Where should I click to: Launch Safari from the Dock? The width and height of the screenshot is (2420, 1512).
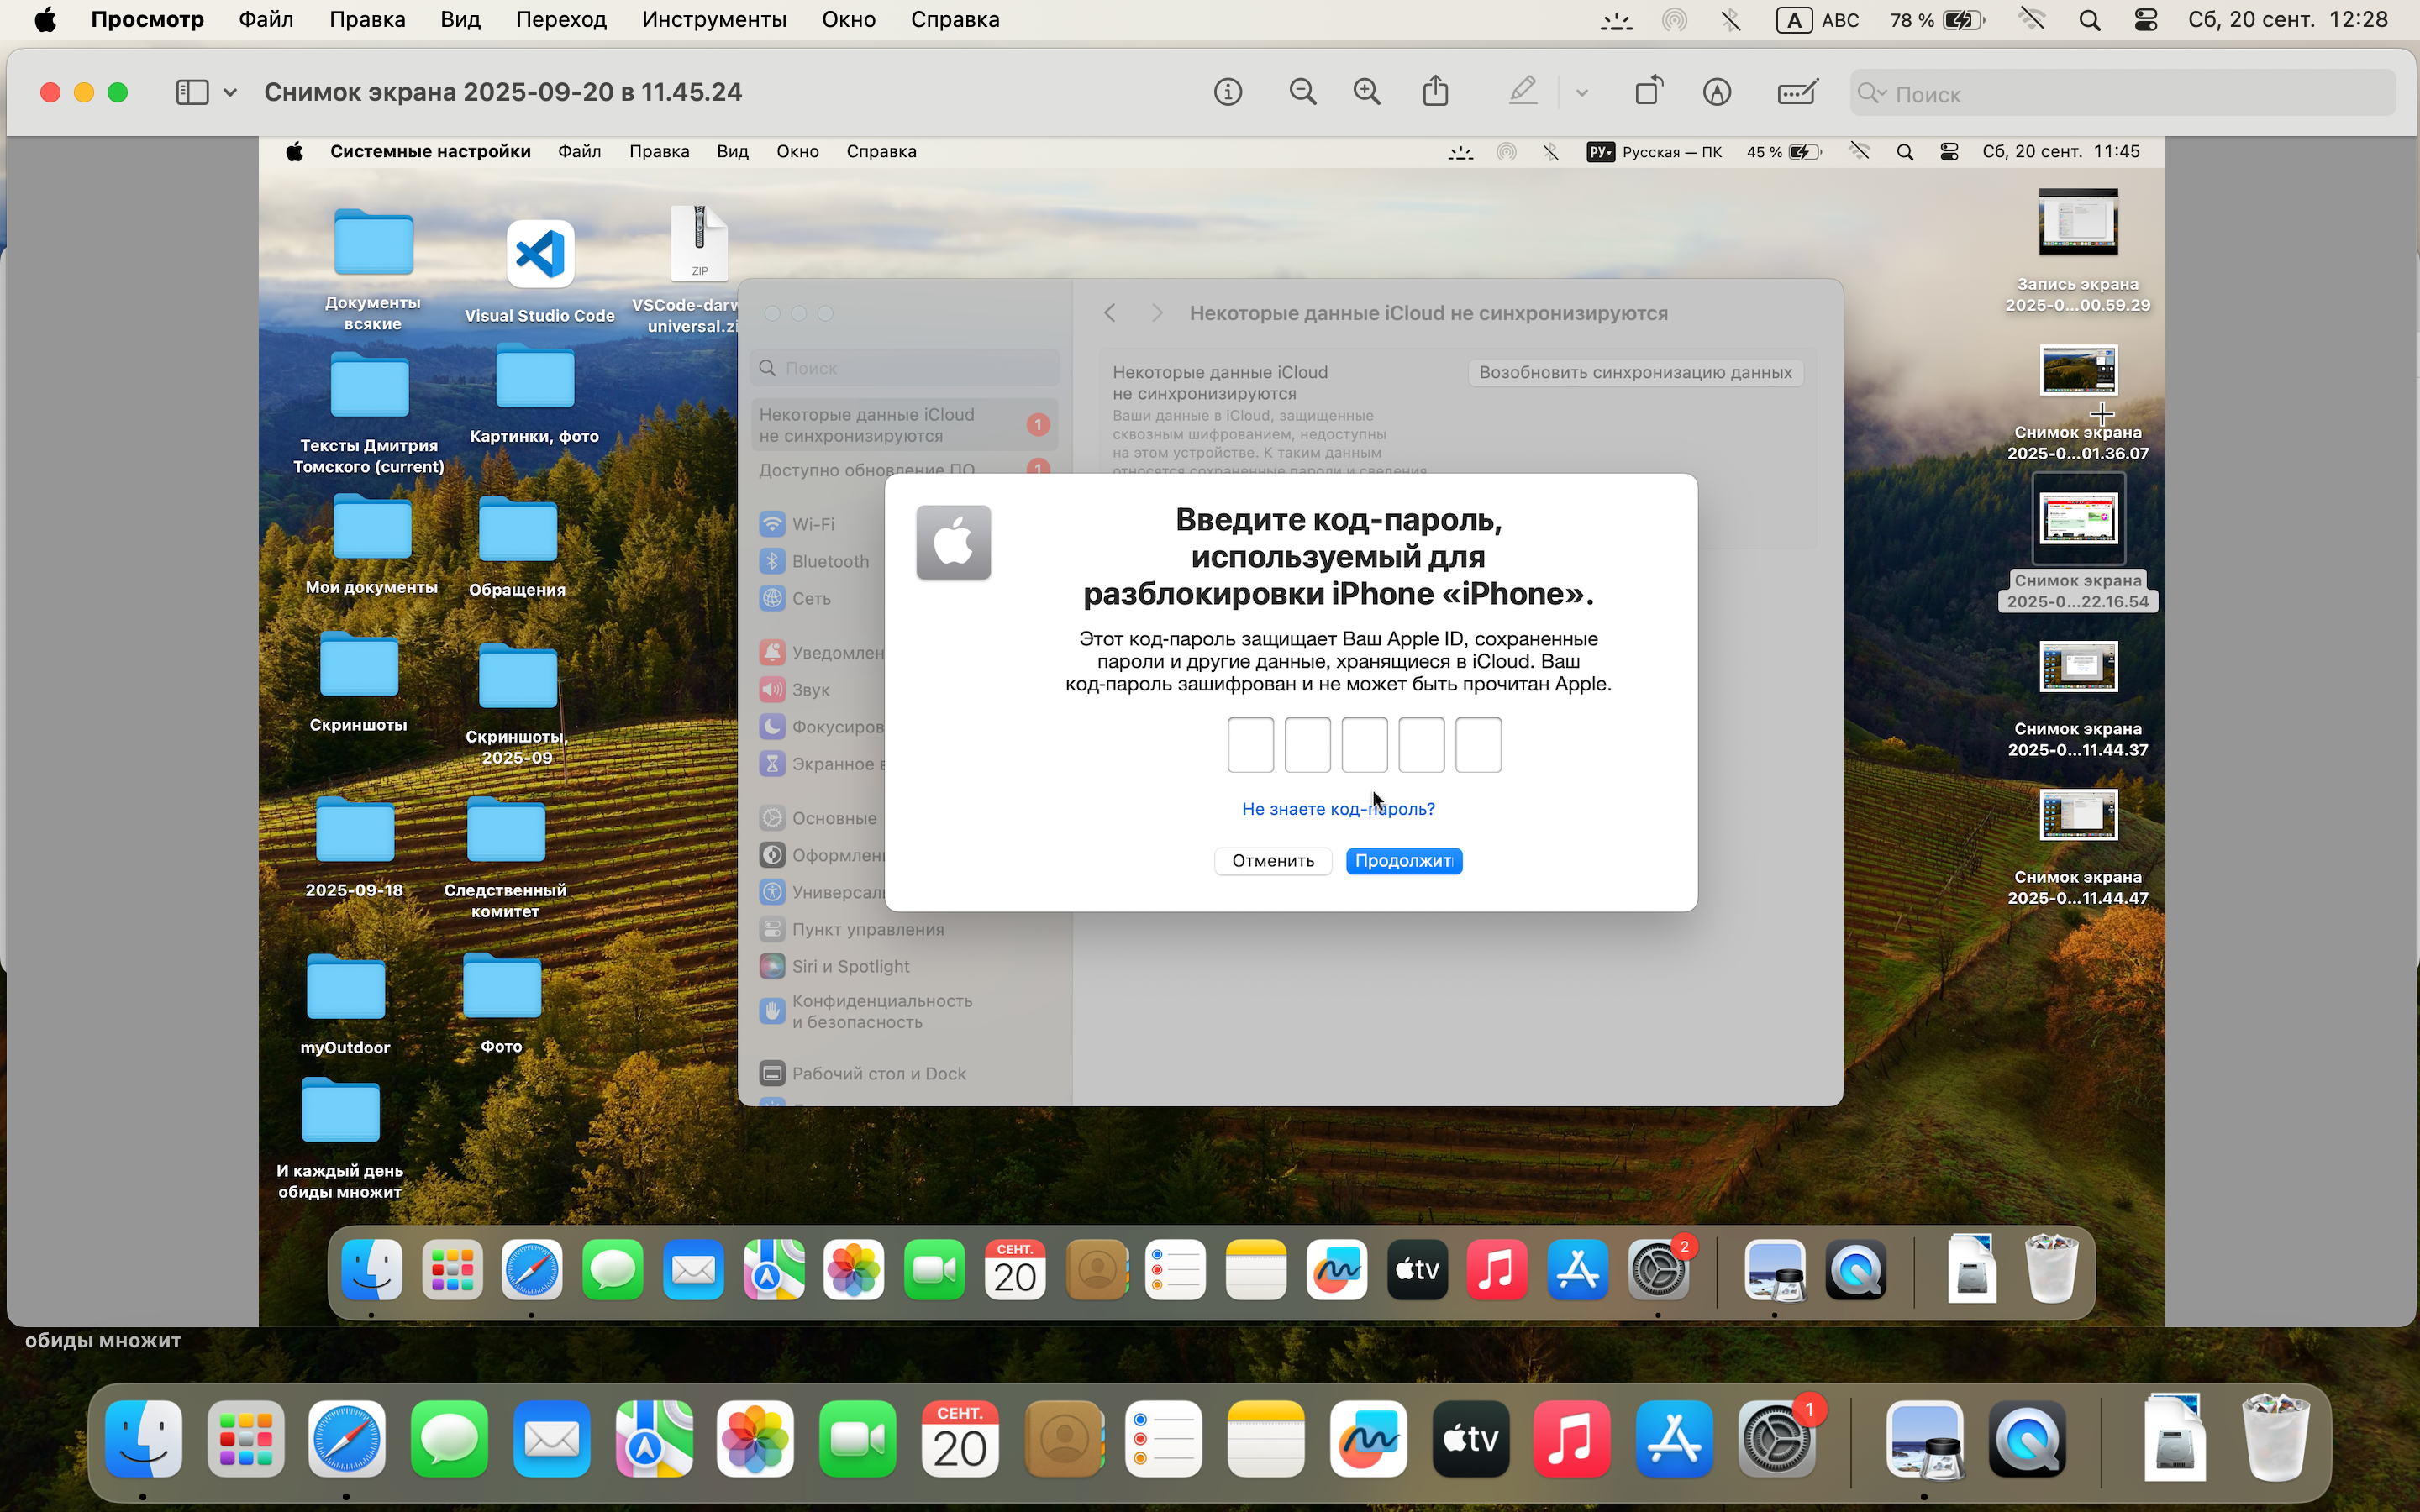tap(346, 1440)
